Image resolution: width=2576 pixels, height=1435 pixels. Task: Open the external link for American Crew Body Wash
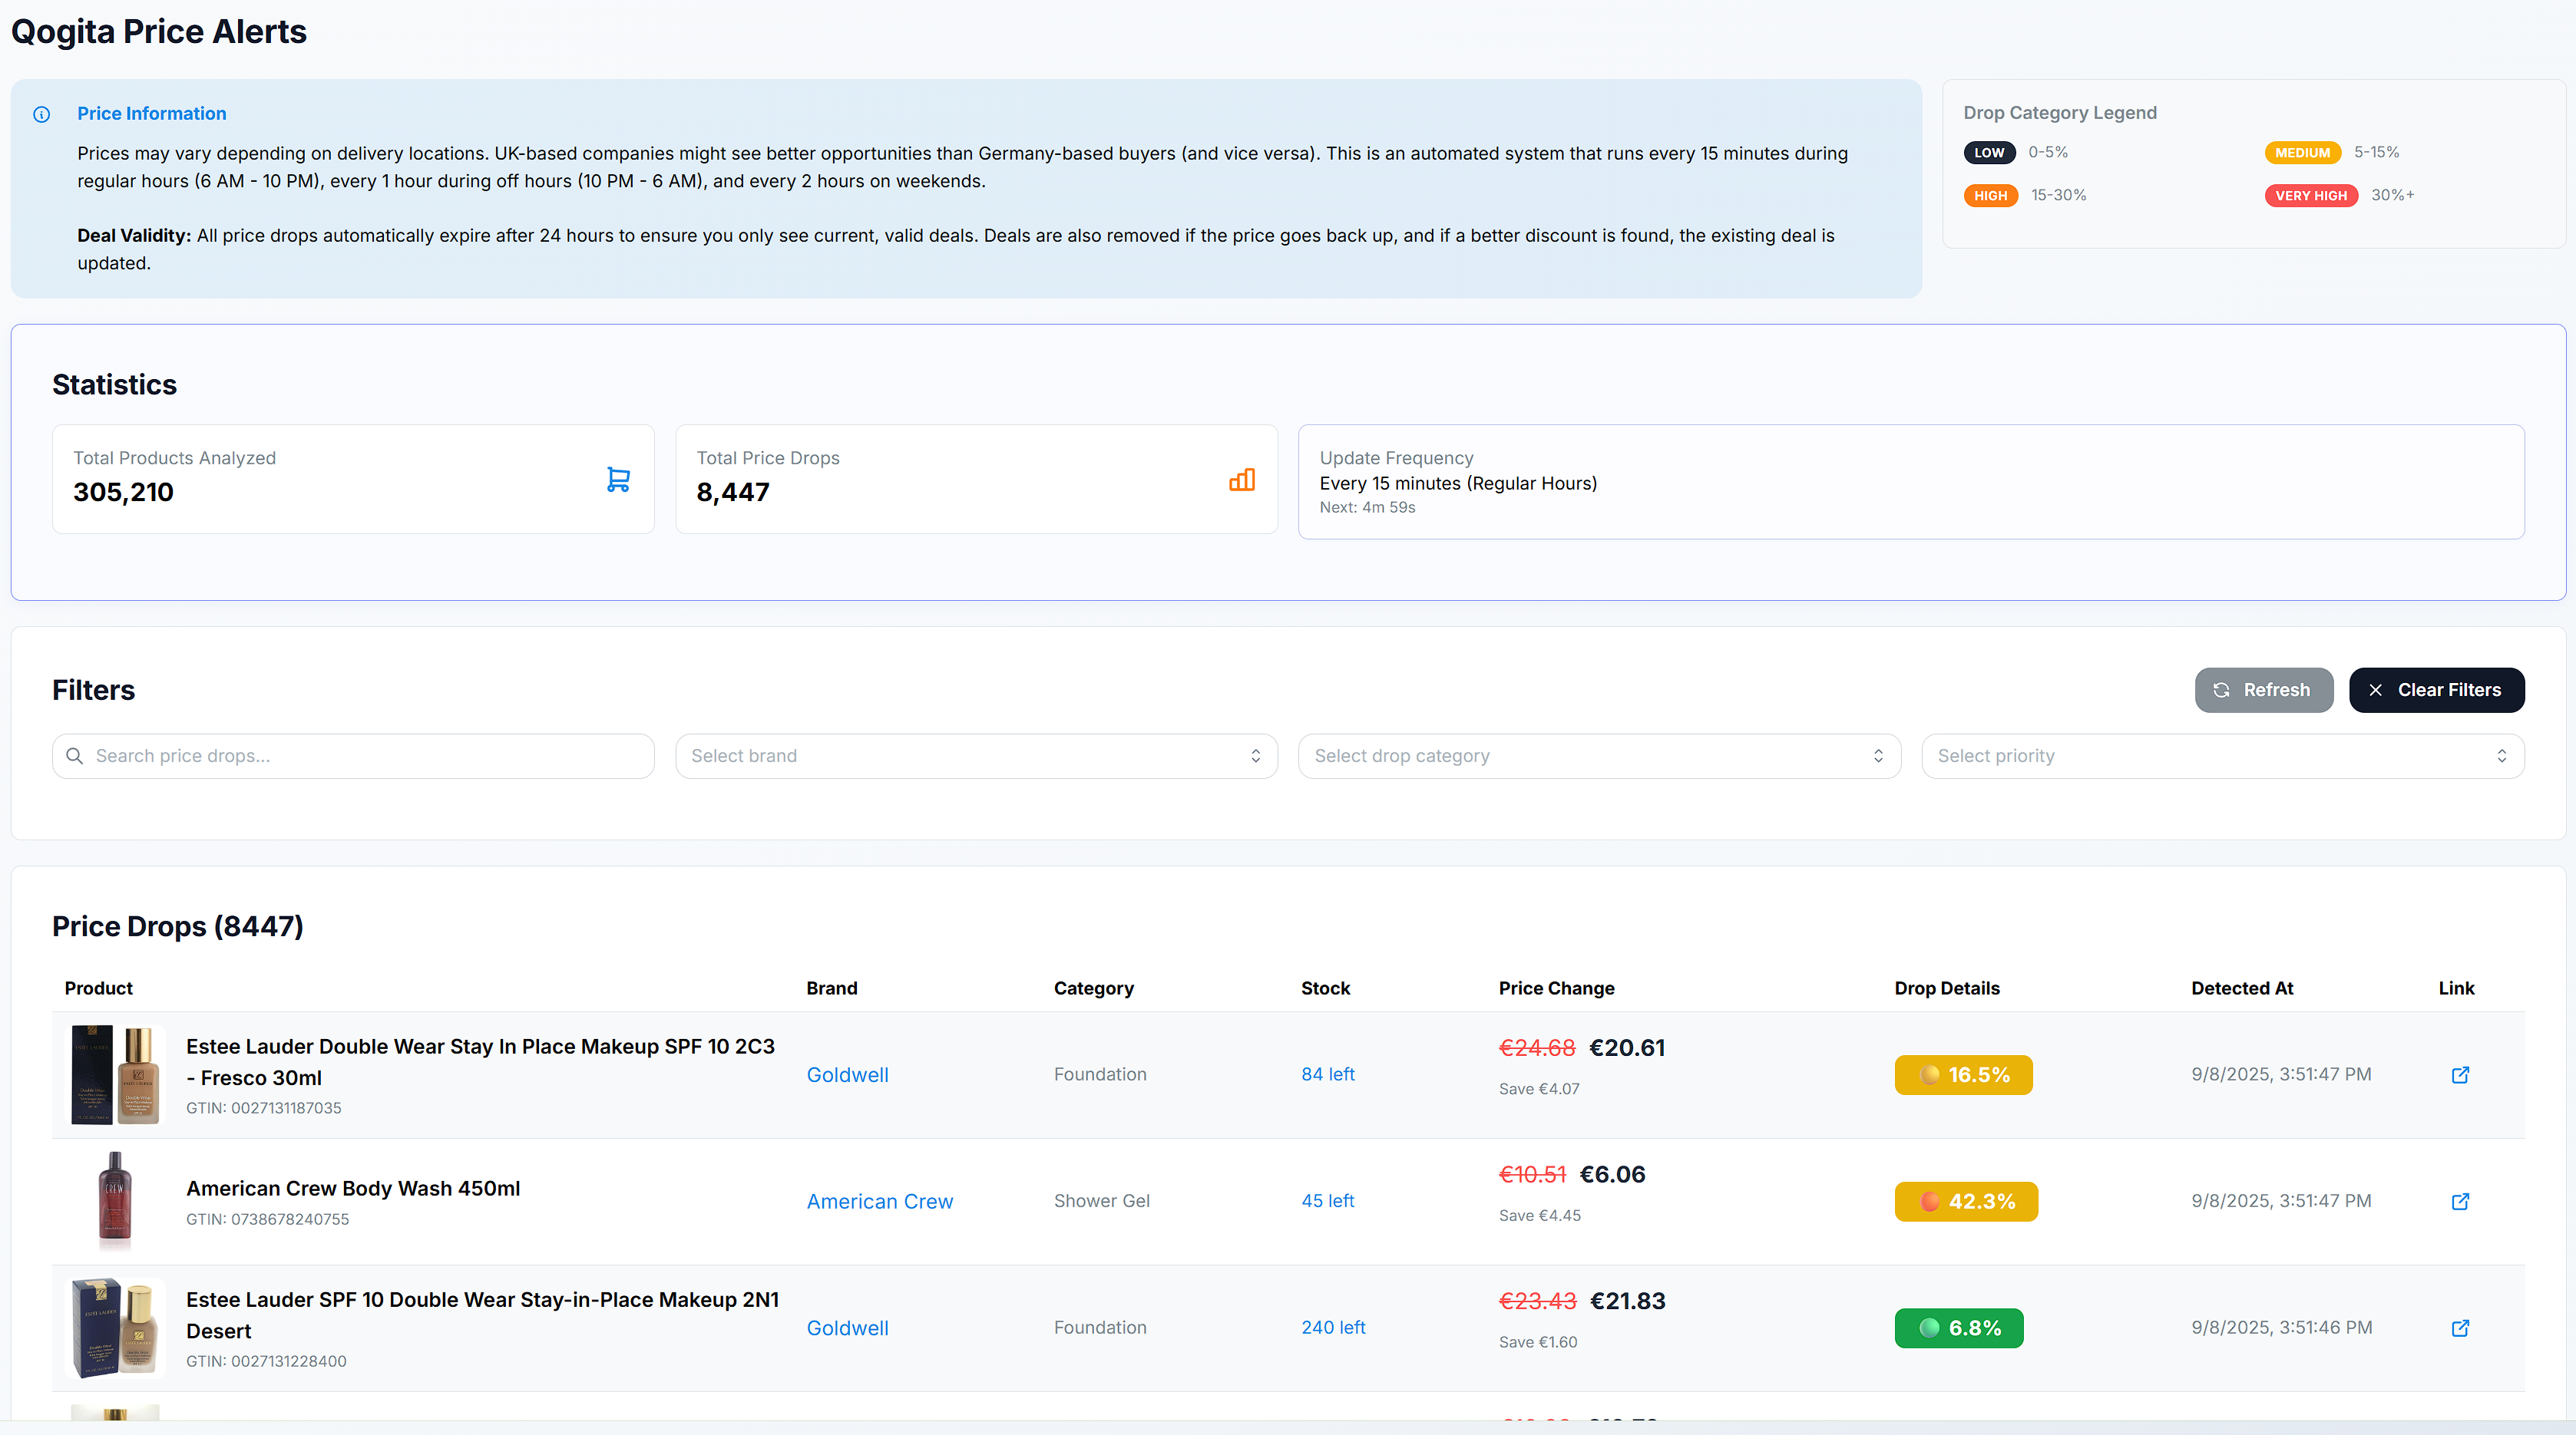click(2461, 1202)
